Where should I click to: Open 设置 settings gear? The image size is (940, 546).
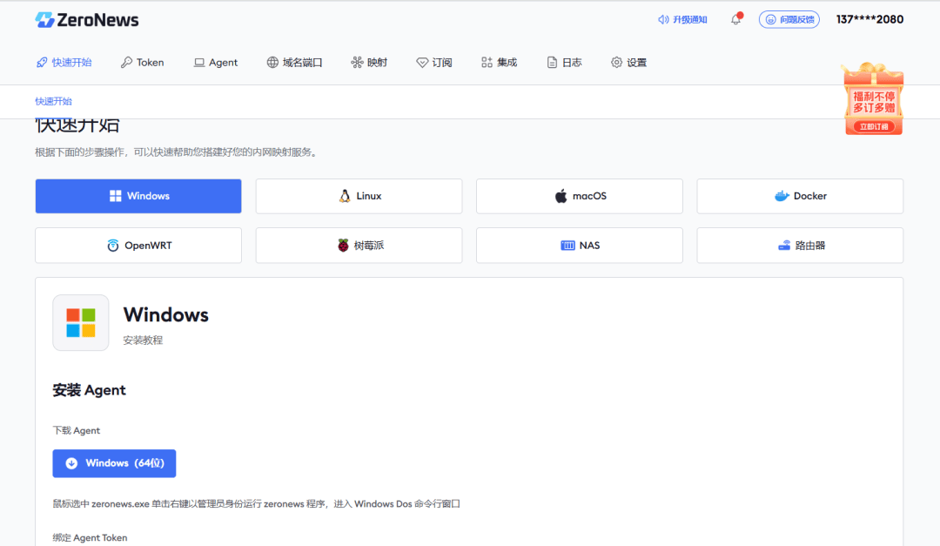click(629, 63)
